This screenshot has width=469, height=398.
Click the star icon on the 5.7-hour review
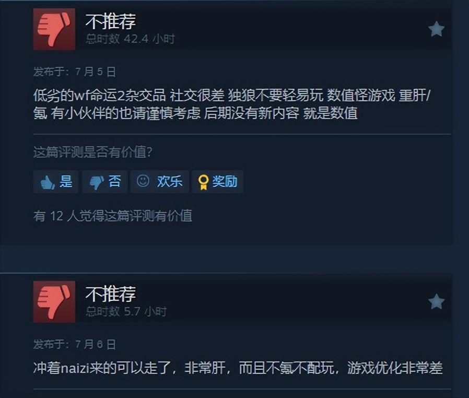pos(436,301)
